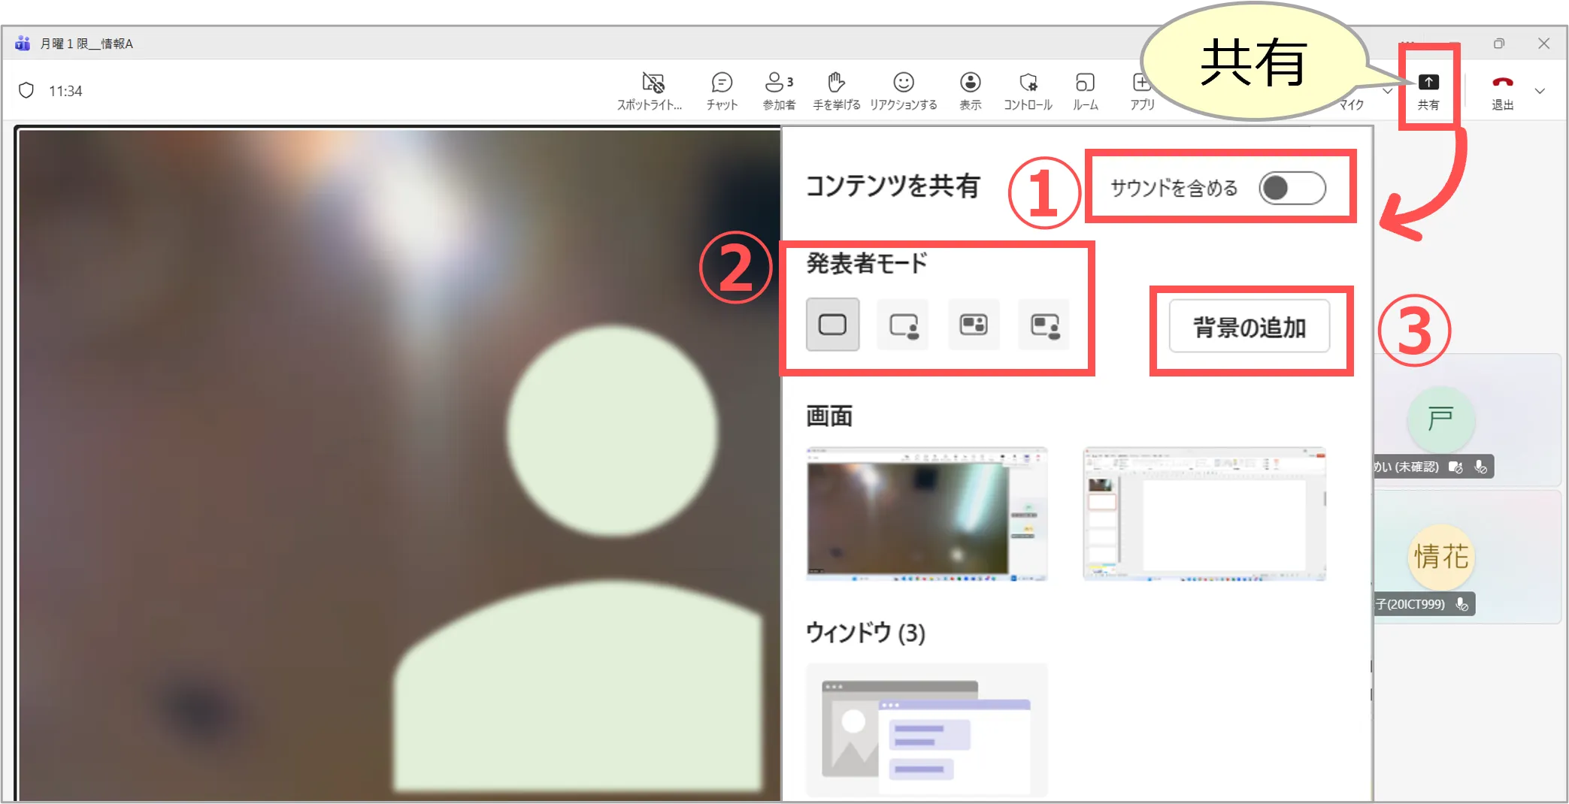This screenshot has width=1569, height=804.
Task: Open the view (表示) options
Action: 970,90
